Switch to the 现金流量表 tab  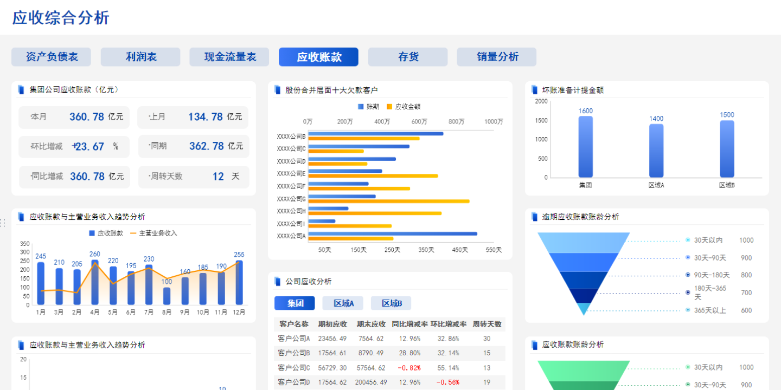[229, 57]
